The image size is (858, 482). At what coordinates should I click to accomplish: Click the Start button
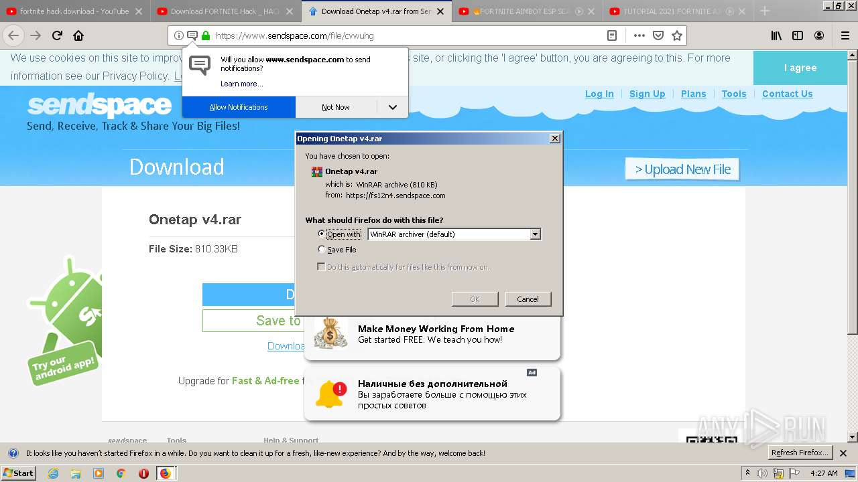pos(18,473)
